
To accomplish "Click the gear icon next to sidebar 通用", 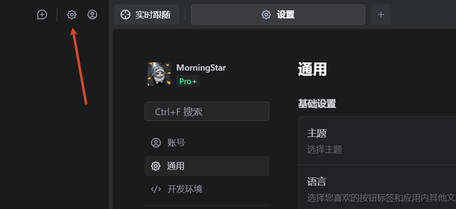I will [156, 166].
